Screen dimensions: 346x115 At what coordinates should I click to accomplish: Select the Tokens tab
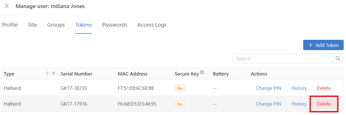click(x=84, y=25)
